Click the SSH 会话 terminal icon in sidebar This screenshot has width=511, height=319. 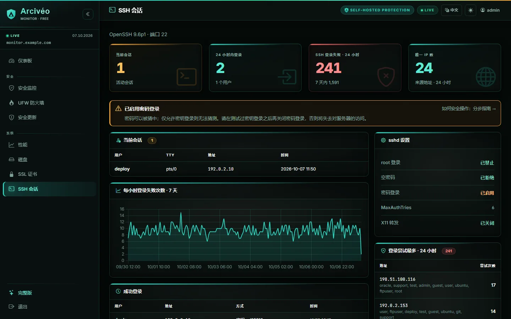pos(11,189)
